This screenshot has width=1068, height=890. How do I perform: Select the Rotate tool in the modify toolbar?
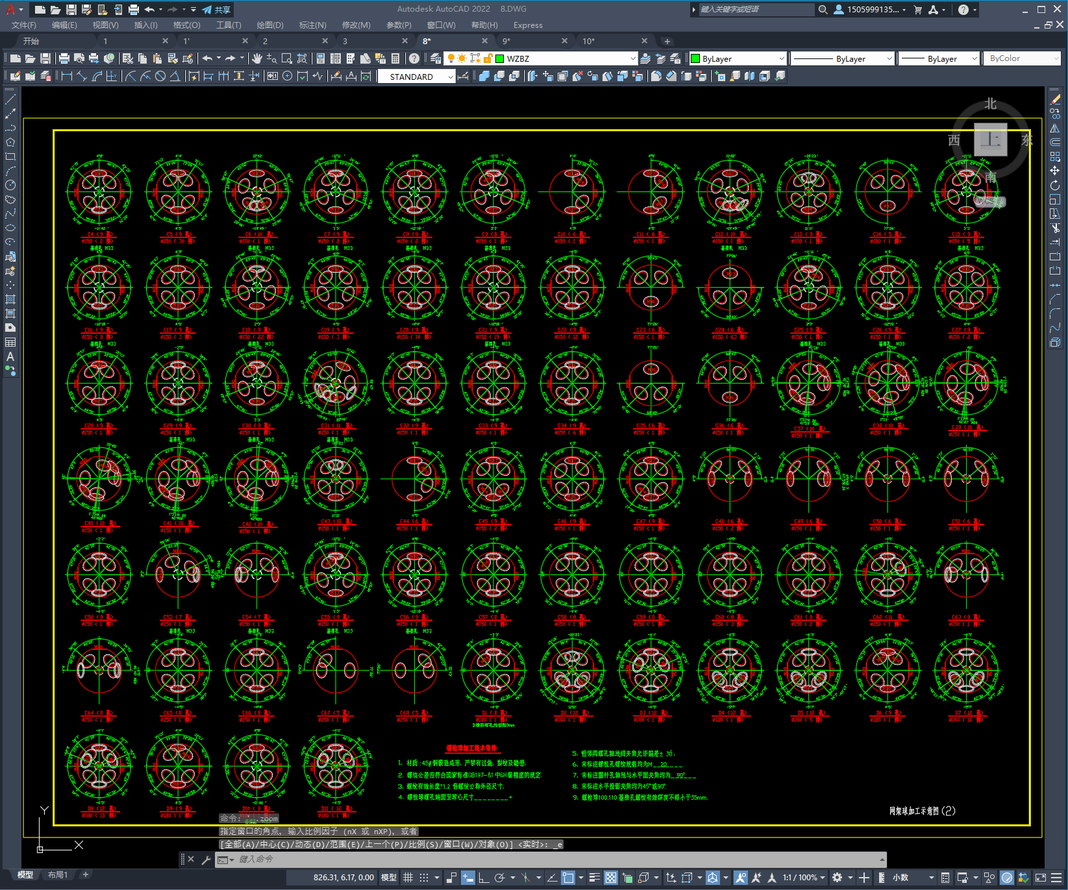(x=1055, y=185)
